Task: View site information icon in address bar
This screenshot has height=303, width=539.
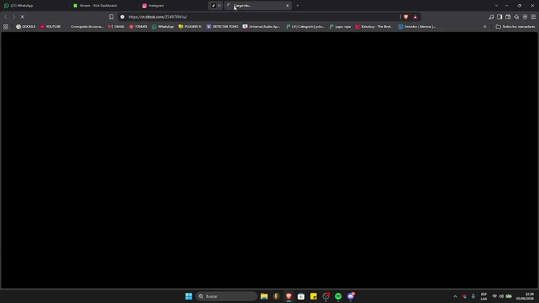Action: click(123, 17)
